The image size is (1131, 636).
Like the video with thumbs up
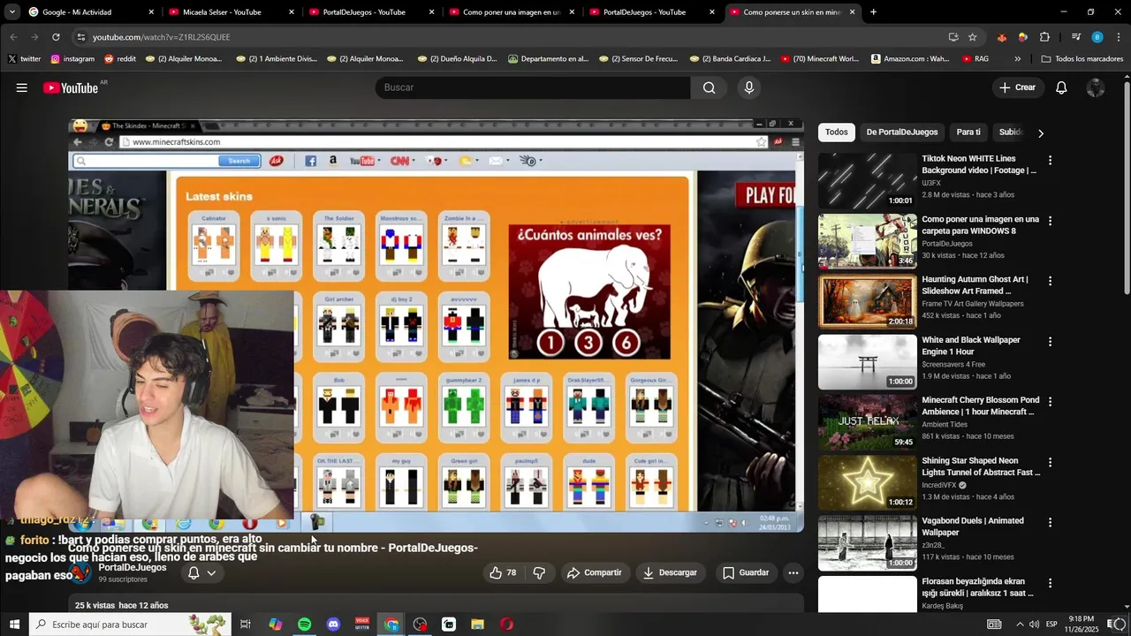(503, 572)
